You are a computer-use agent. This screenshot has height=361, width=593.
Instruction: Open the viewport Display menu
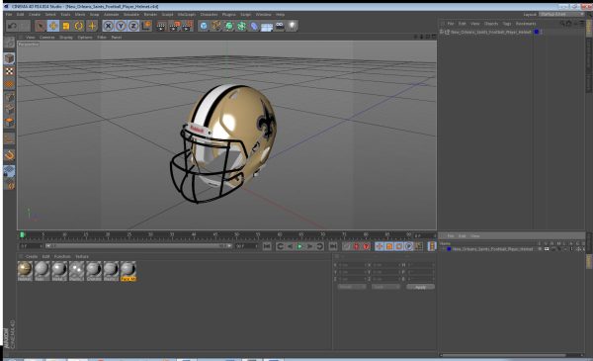(66, 37)
